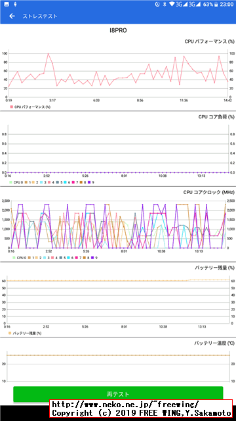The image size is (236, 421).
Task: Tap the core 6 cyan swatch in コア負荷 legend
Action: coord(65,182)
